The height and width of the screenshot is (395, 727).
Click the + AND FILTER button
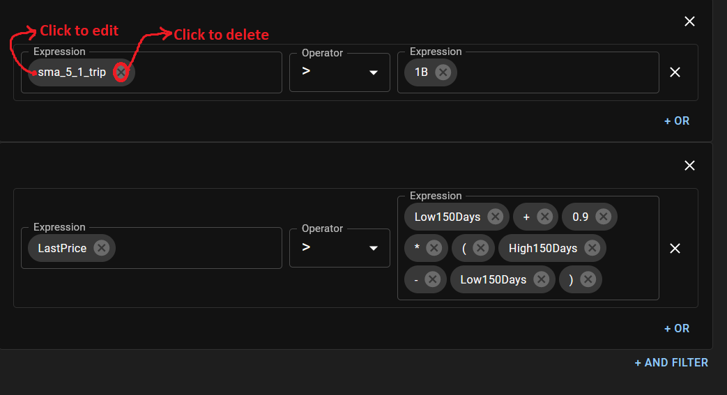coord(671,362)
